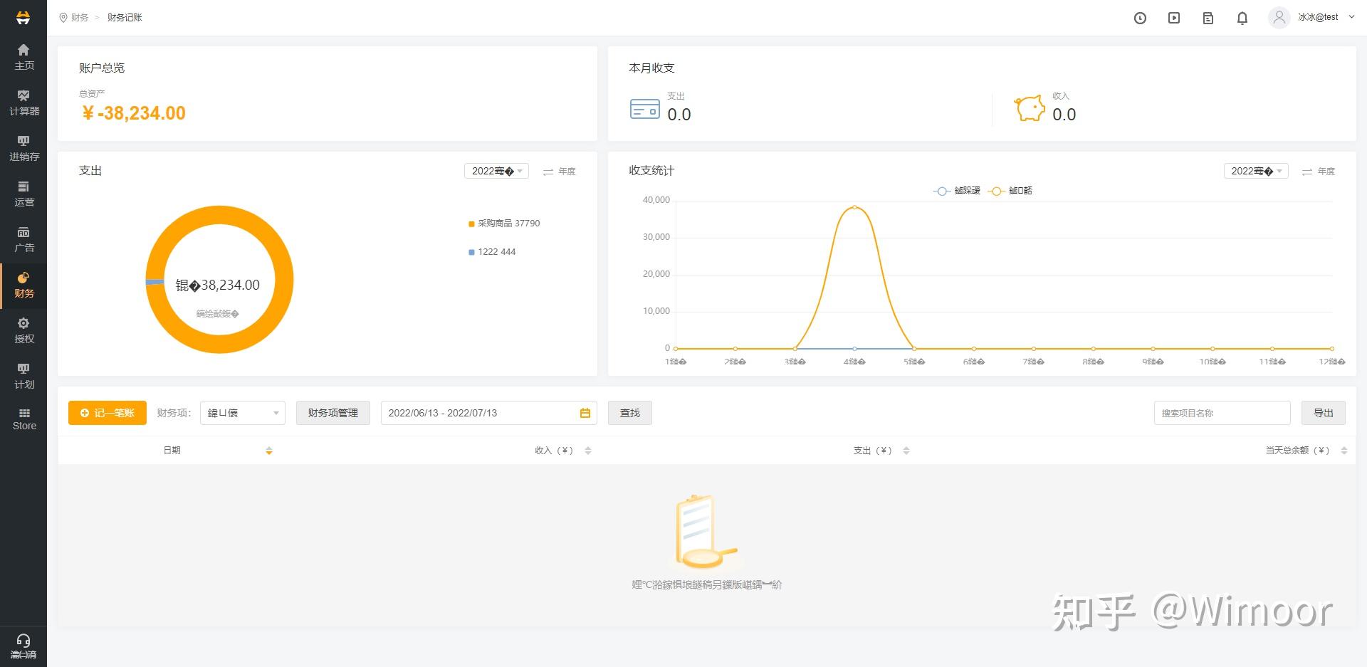Expand the 财务项 dropdown filter
1367x667 pixels.
[x=243, y=413]
